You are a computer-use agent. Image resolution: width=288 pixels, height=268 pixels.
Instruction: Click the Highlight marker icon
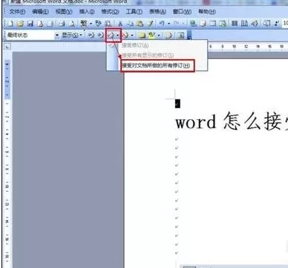[151, 36]
